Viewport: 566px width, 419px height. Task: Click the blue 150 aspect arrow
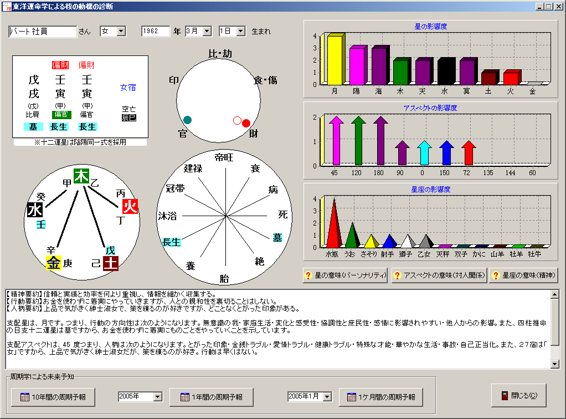[446, 153]
